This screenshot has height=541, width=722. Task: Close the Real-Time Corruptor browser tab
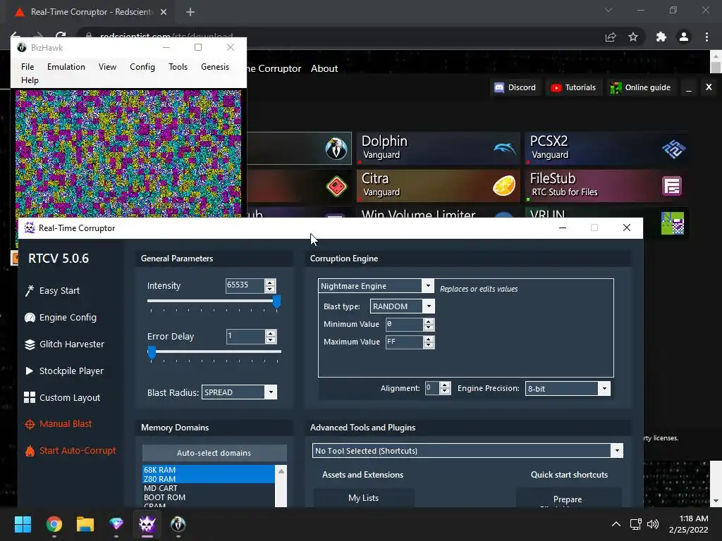[164, 12]
